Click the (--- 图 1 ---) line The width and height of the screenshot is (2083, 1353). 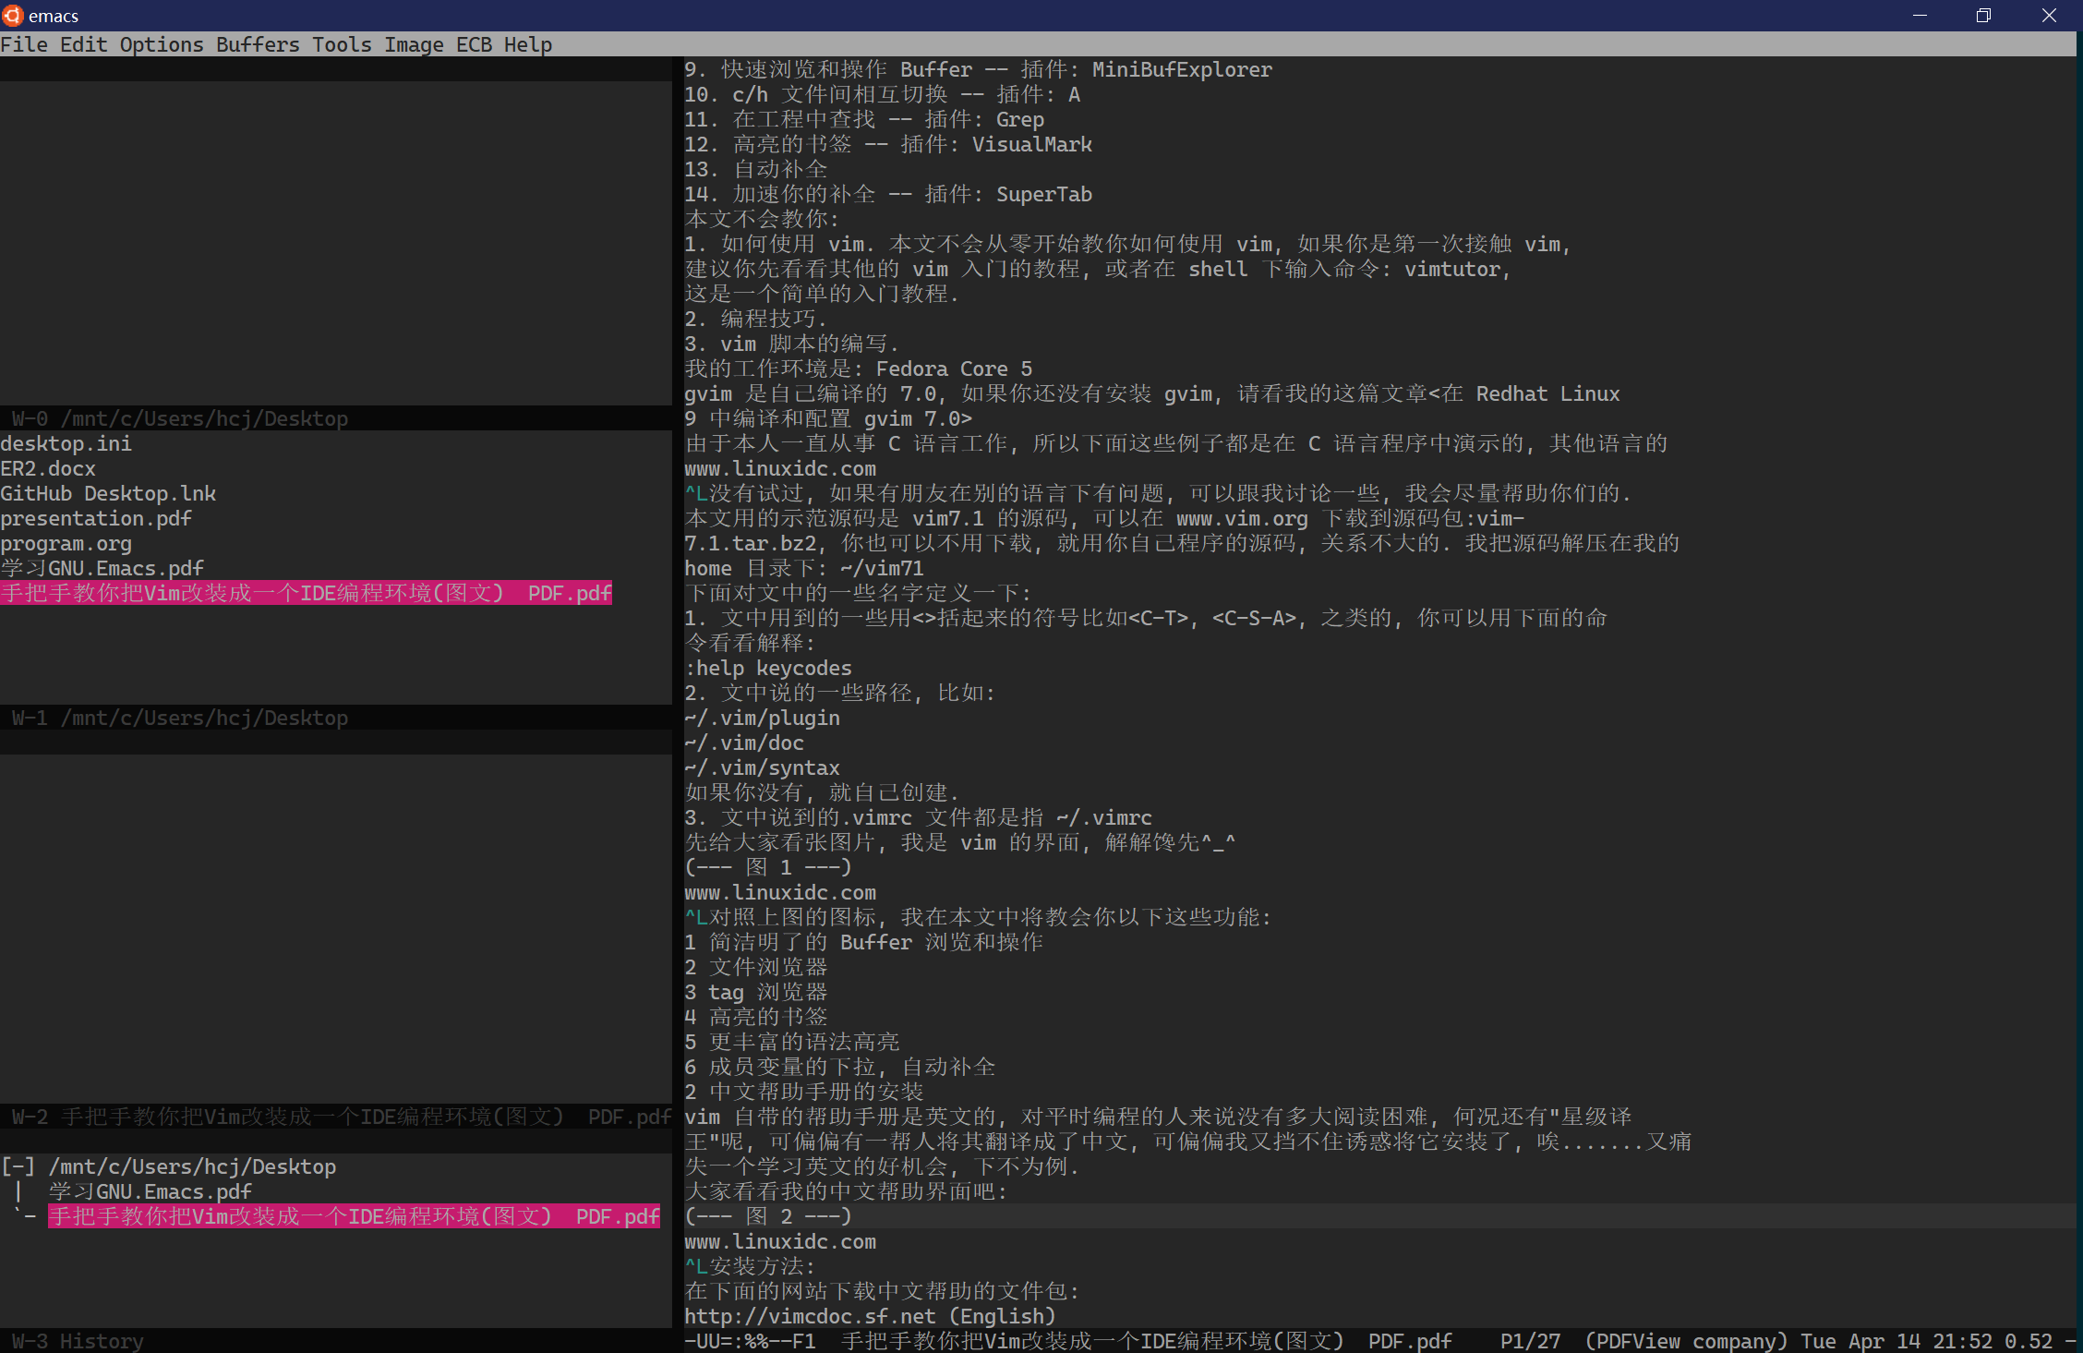(768, 867)
